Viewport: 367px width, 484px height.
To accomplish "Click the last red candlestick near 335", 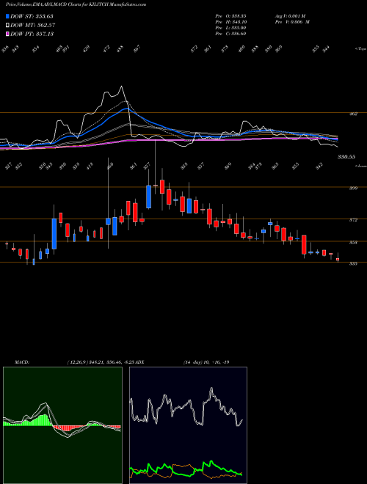I will pos(338,260).
